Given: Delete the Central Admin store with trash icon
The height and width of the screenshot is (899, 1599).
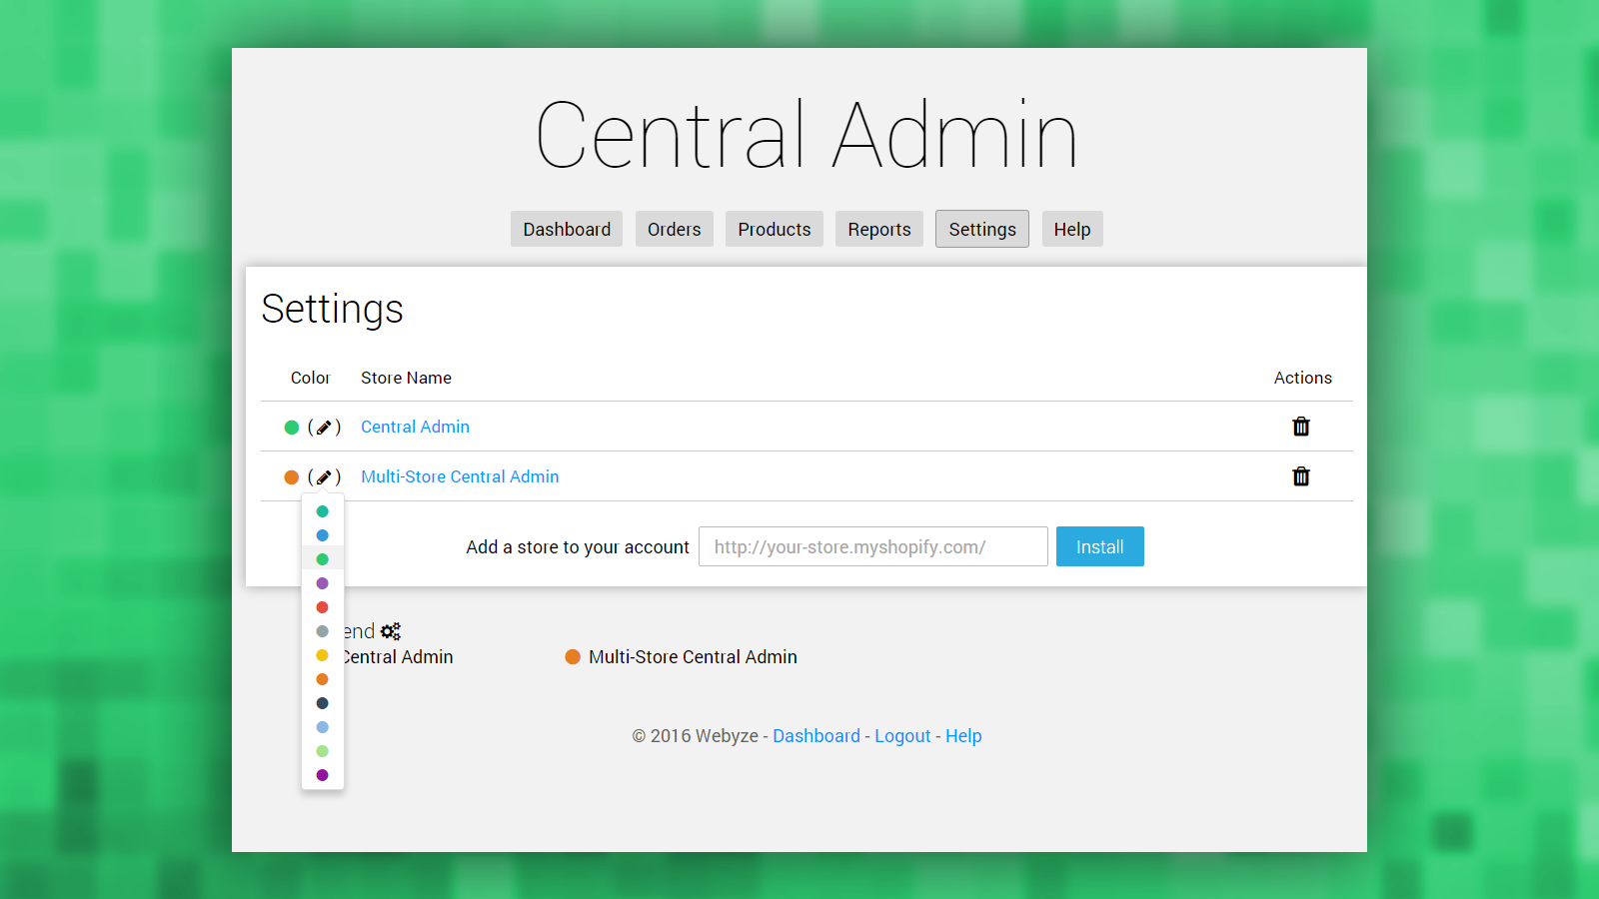Looking at the screenshot, I should tap(1301, 427).
